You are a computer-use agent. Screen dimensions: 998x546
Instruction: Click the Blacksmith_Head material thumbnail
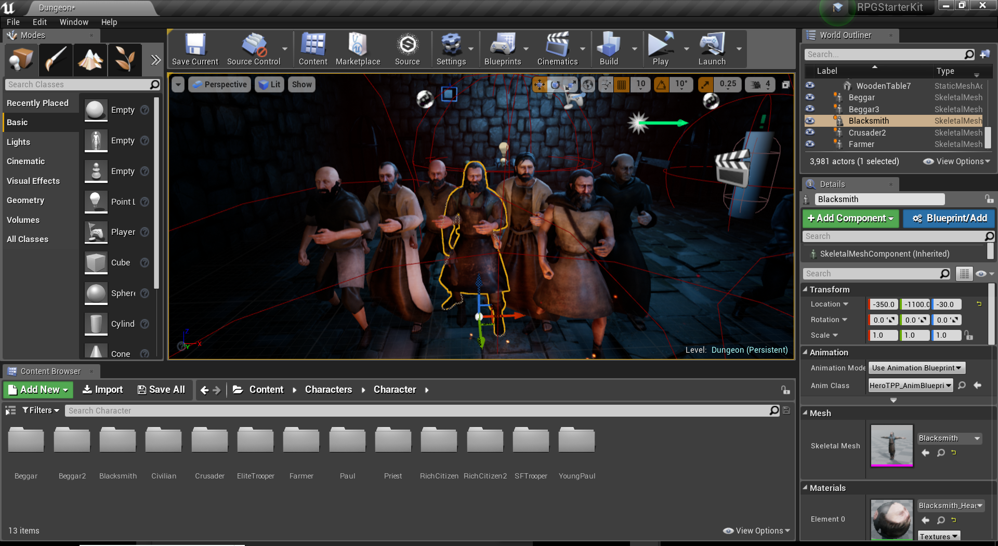tap(891, 520)
